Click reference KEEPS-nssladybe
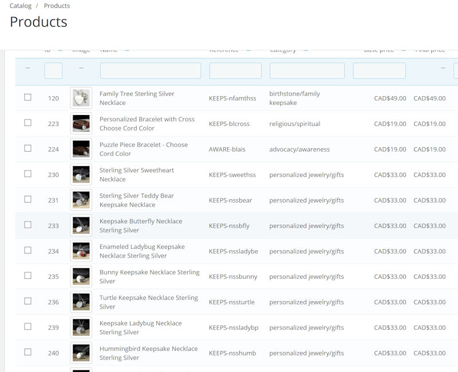The height and width of the screenshot is (372, 458). coord(234,251)
